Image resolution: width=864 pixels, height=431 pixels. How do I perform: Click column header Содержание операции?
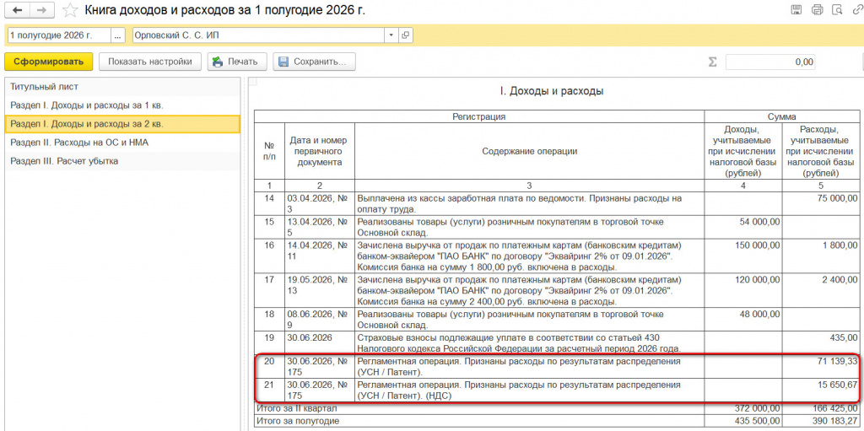[x=530, y=151]
